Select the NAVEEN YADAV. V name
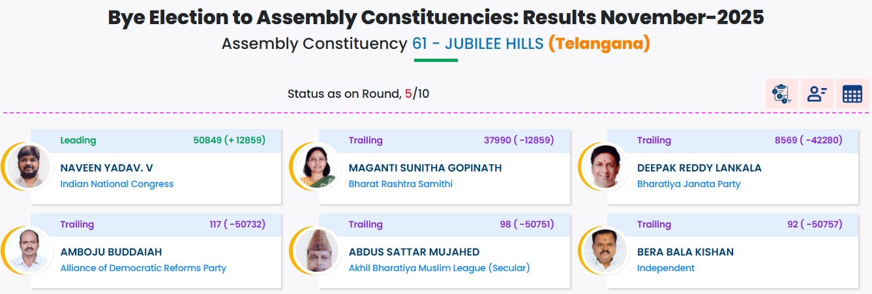The width and height of the screenshot is (872, 294). pyautogui.click(x=106, y=168)
